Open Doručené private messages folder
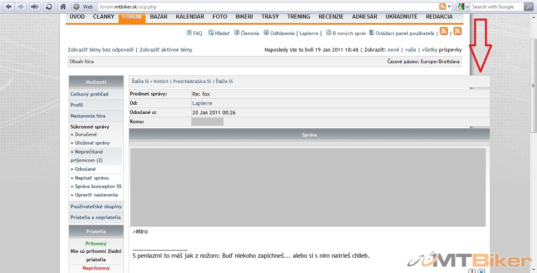 [86, 134]
